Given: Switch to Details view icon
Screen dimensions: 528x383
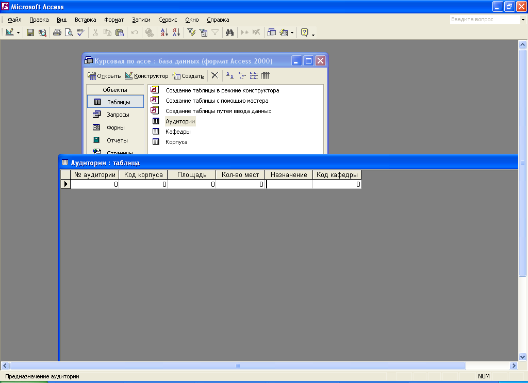Looking at the screenshot, I should point(266,75).
